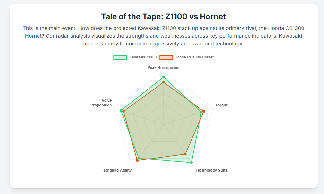Click the Handling Agility axis label
The image size is (324, 194).
pyautogui.click(x=117, y=170)
